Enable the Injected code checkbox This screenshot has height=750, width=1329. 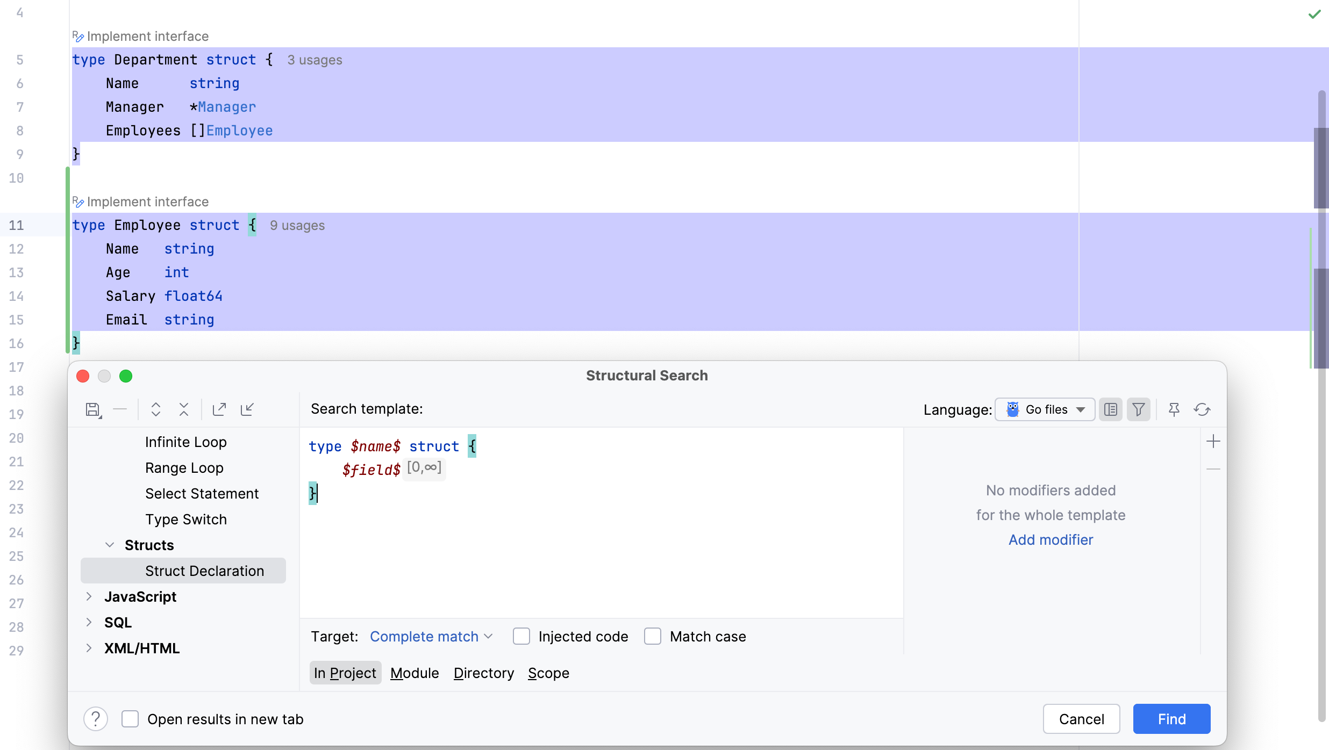521,636
